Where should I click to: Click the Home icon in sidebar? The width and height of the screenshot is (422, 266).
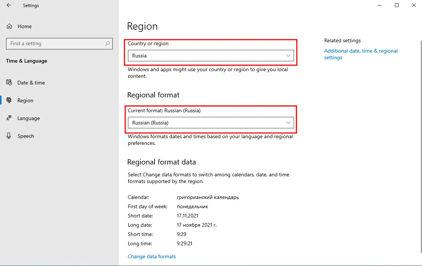(9, 26)
